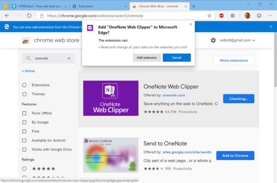This screenshot has height=183, width=277.
Task: Open the Edge settings and more menu
Action: pos(270,16)
